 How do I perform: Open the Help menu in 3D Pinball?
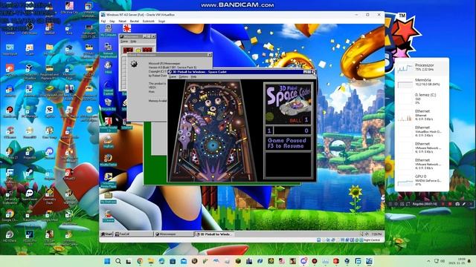click(x=193, y=76)
